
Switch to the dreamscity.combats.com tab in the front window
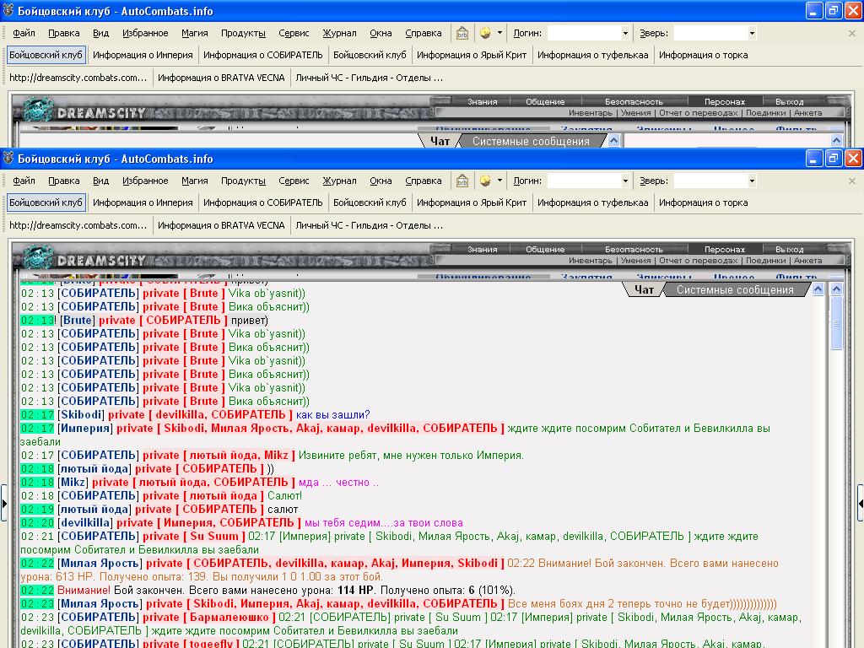tap(78, 225)
